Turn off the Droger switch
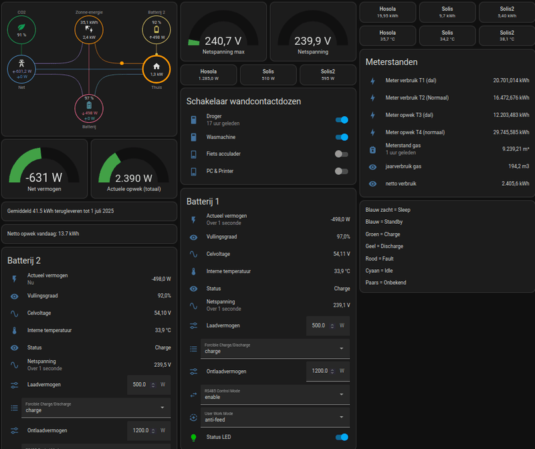This screenshot has height=449, width=535. (x=342, y=120)
